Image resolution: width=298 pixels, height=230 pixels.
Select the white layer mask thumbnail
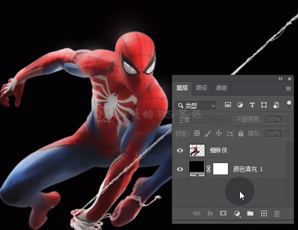pos(221,169)
